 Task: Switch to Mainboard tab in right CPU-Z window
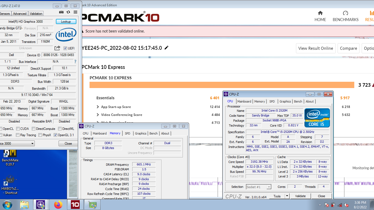[244, 101]
